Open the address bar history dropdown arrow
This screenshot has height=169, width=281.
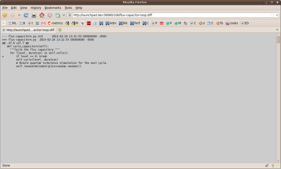[x=277, y=15]
